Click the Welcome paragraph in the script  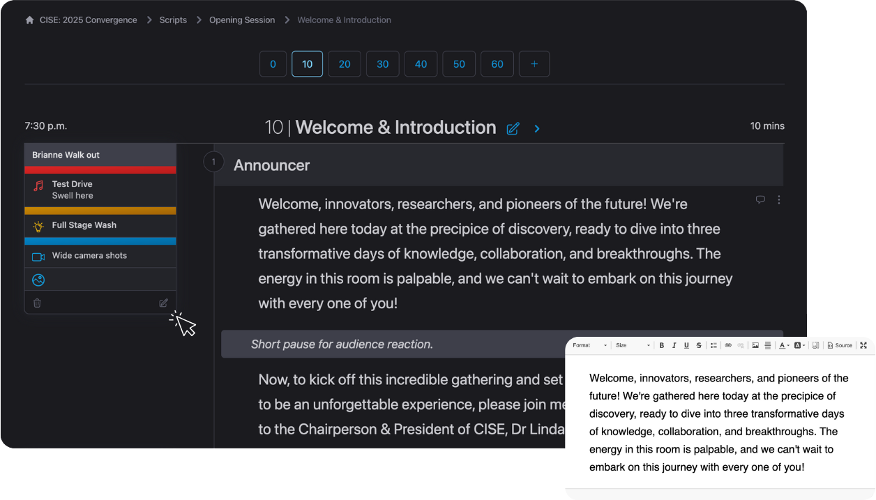[495, 254]
